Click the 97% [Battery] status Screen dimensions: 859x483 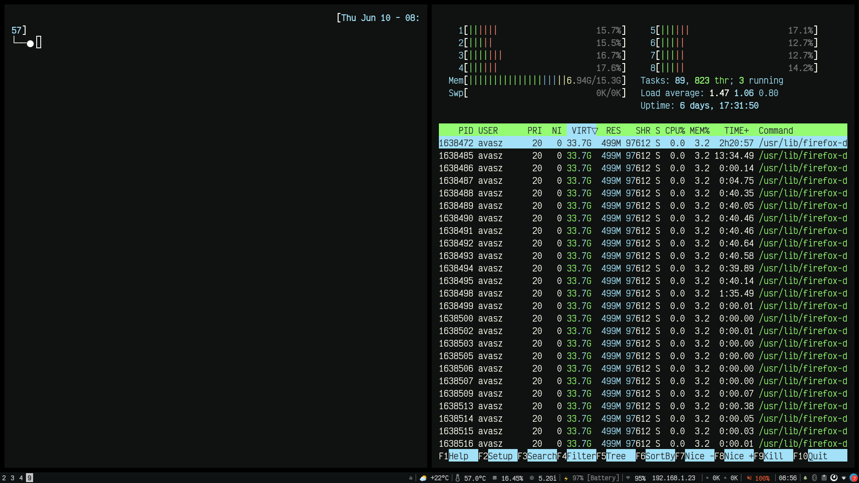[595, 478]
